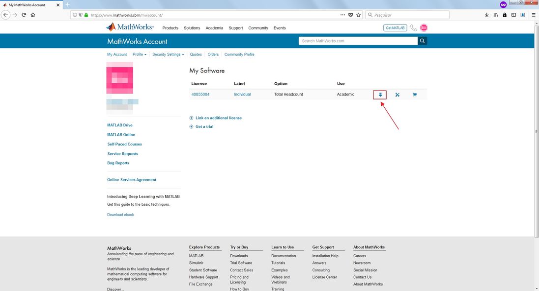Screen dimensions: 539x291
Task: Open File Exchange footer link
Action: click(x=201, y=284)
